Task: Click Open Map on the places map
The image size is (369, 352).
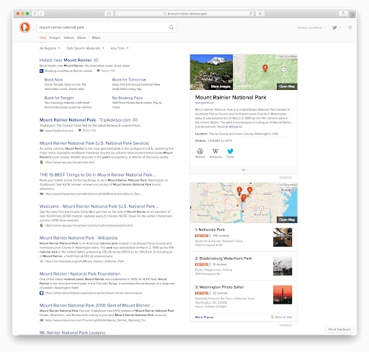Action: point(287,220)
